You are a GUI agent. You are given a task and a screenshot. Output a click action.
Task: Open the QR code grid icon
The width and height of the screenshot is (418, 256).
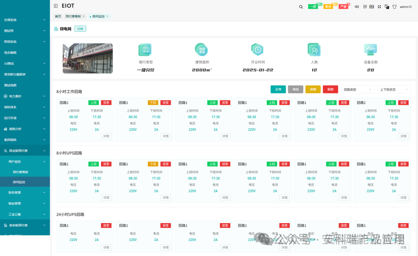click(365, 7)
